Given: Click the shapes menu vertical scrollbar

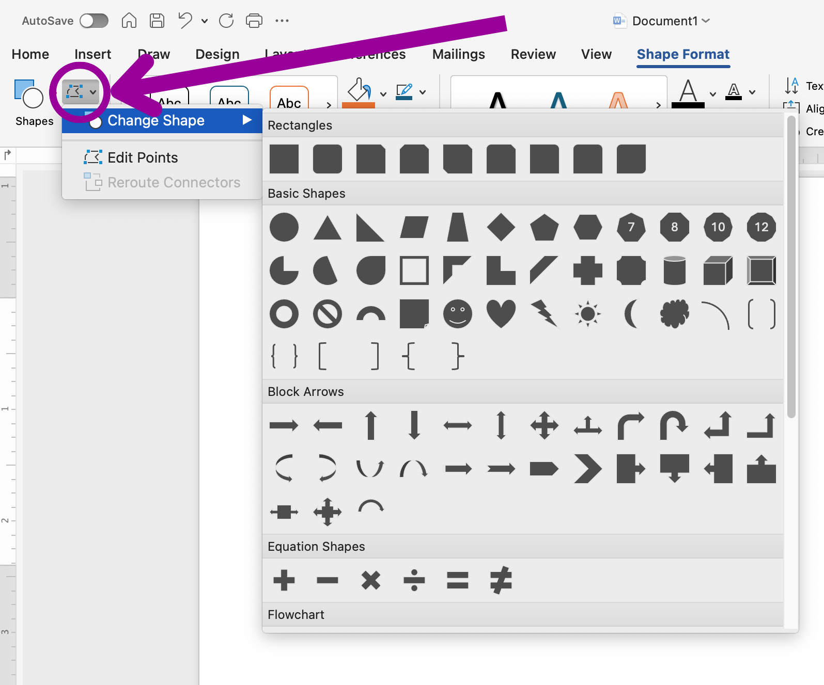Looking at the screenshot, I should [x=791, y=267].
